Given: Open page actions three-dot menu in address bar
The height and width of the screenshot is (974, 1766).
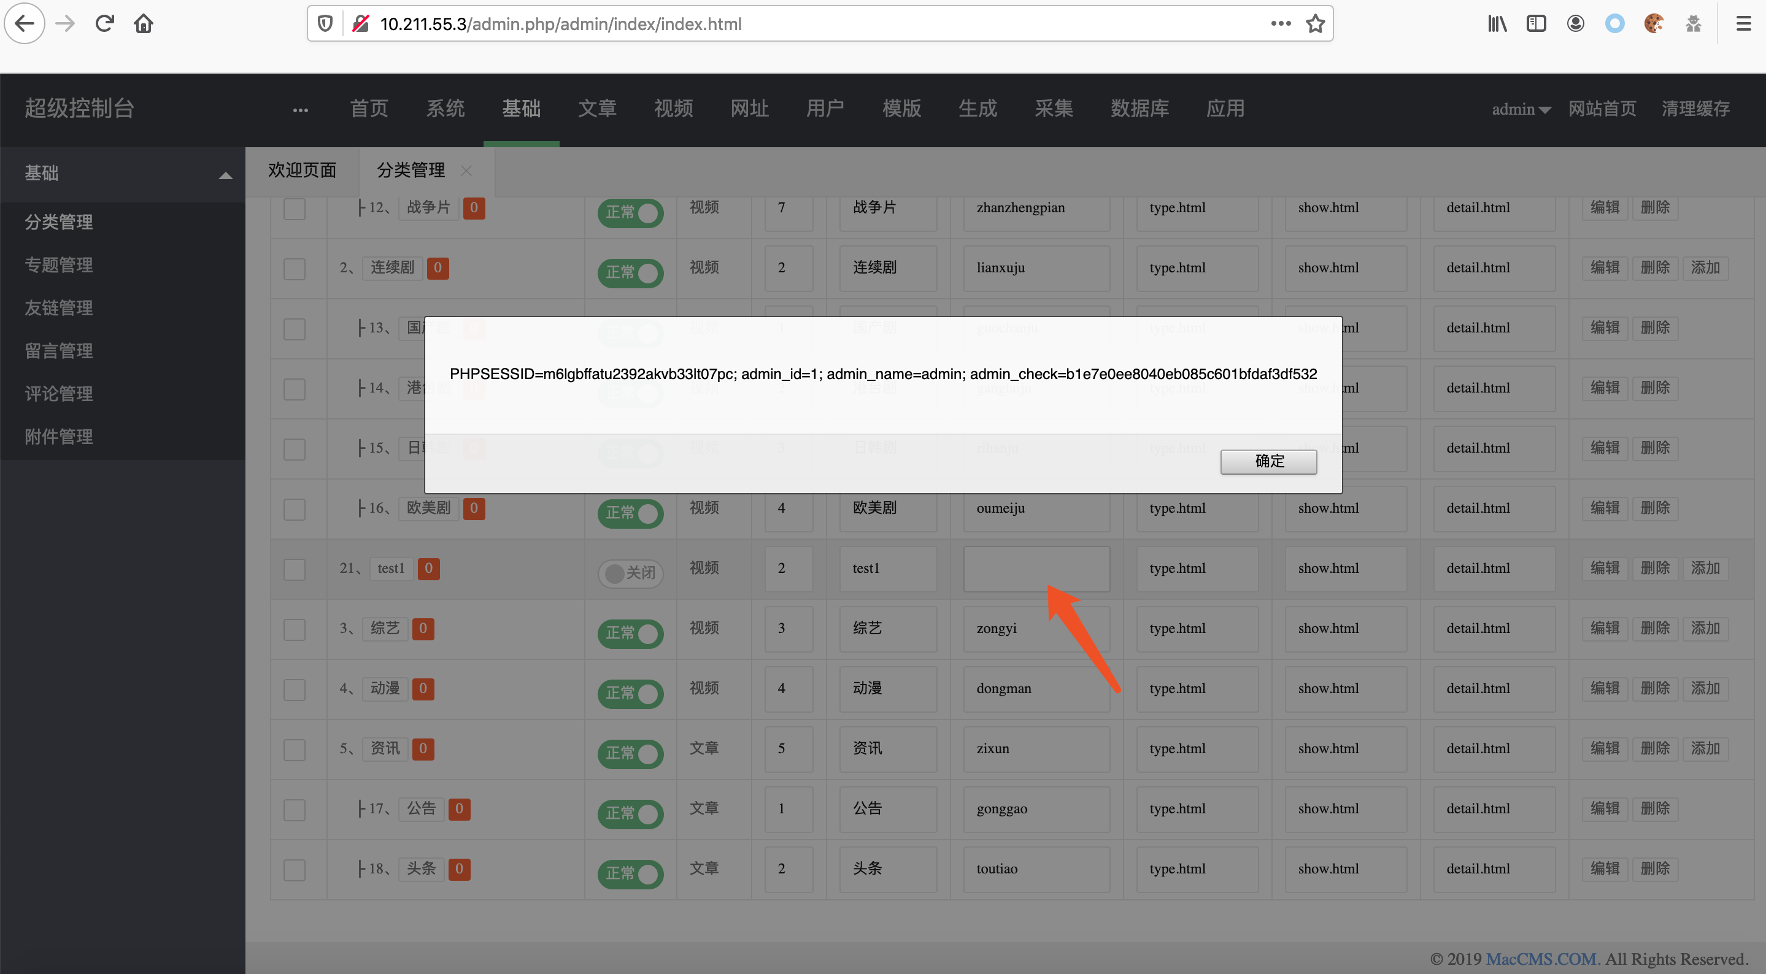Looking at the screenshot, I should tap(1280, 24).
